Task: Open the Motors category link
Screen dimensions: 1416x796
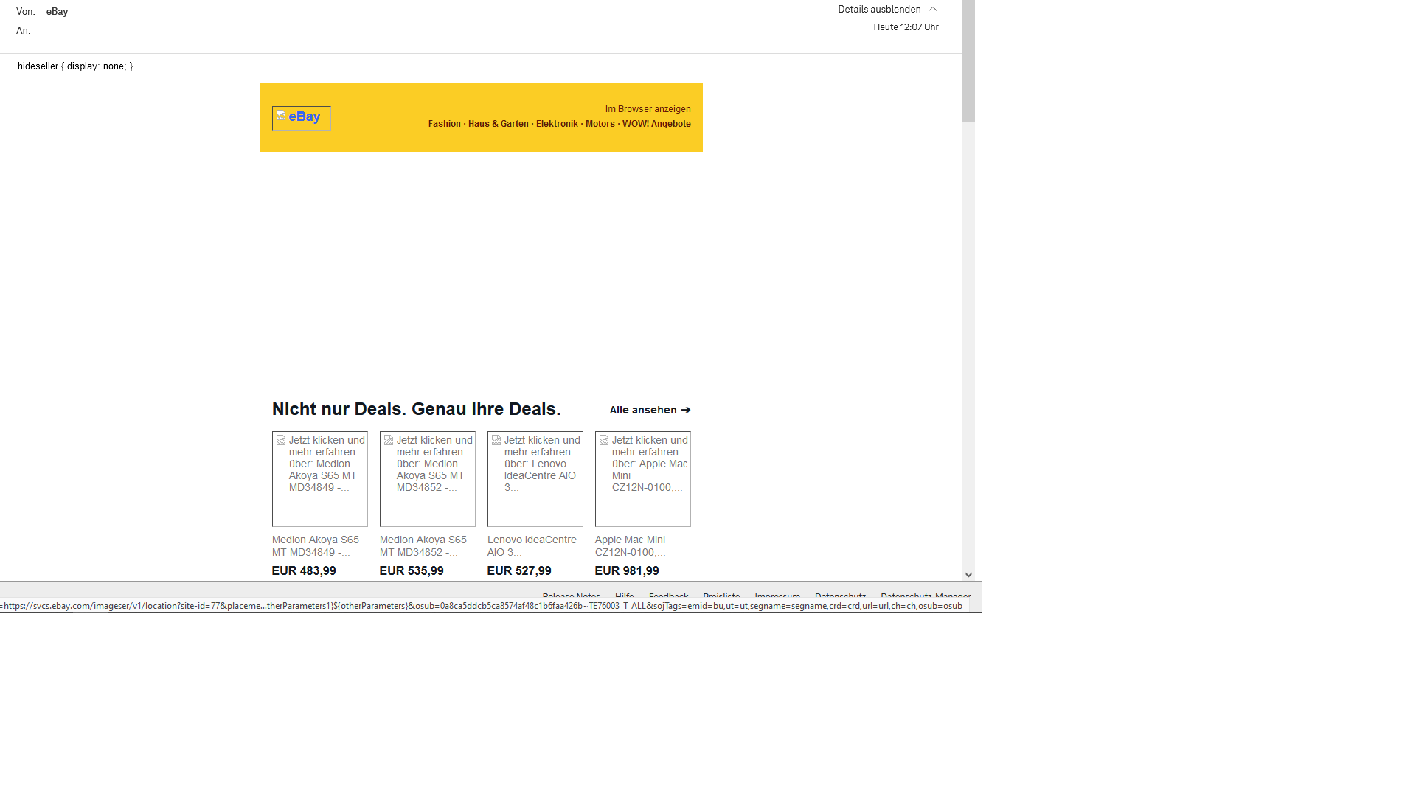Action: pos(600,124)
